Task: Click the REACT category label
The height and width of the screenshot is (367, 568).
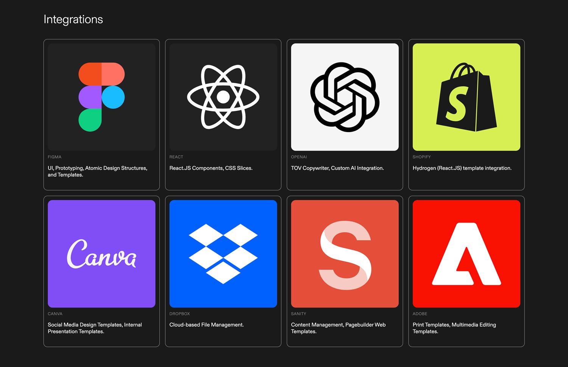Action: point(176,157)
